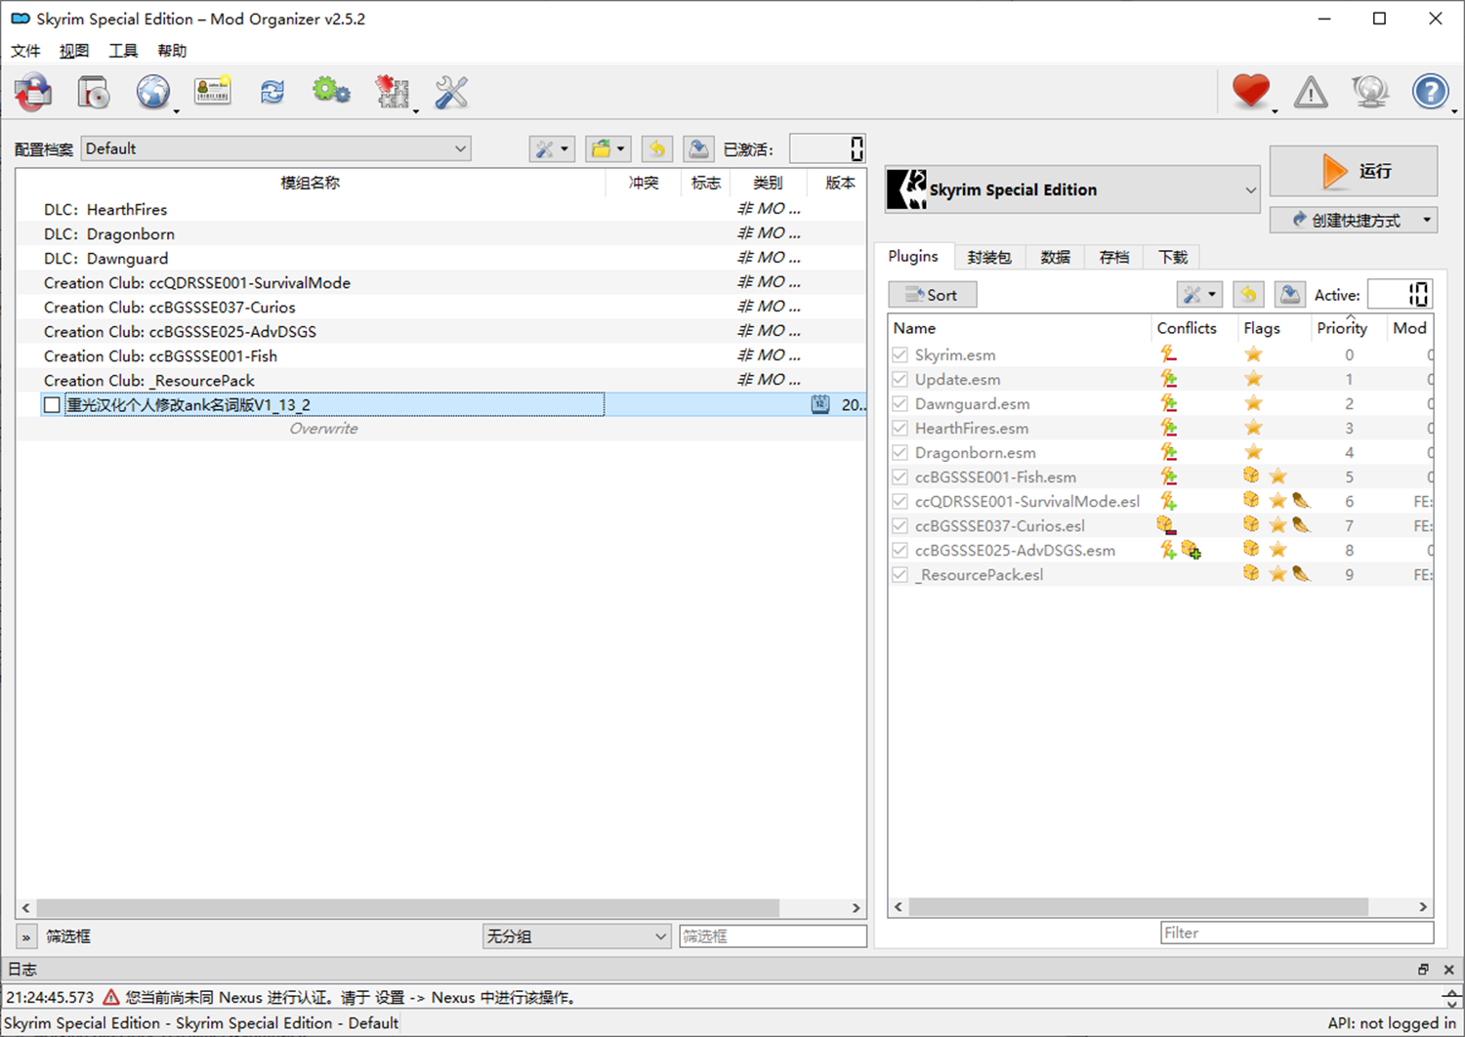Open mod list wrench actions dropdown

point(552,149)
